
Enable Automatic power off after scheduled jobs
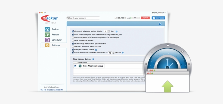(73, 38)
